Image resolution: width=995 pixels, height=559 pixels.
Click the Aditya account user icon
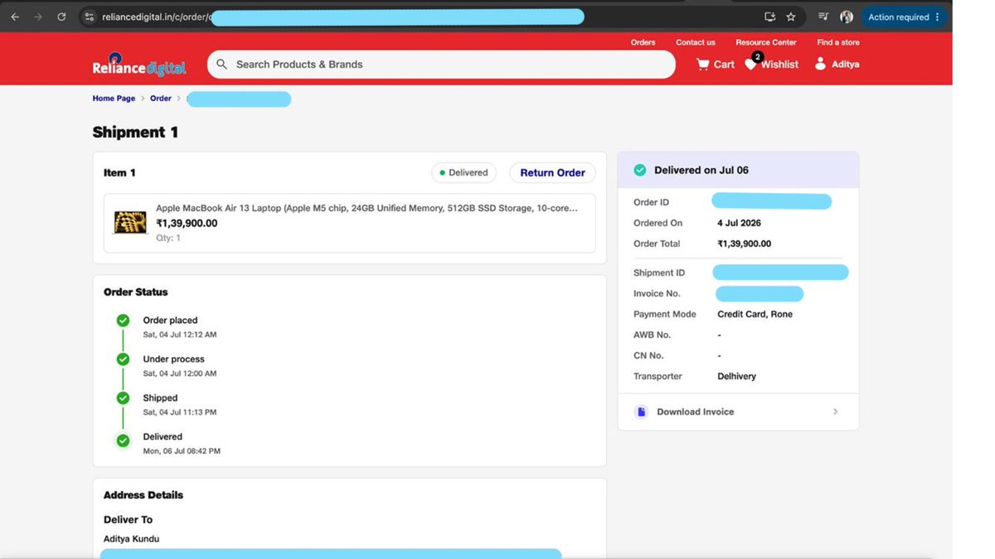coord(820,64)
